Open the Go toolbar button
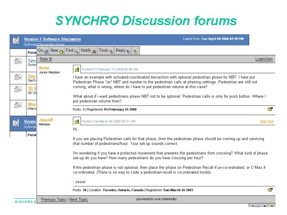 (x=43, y=51)
